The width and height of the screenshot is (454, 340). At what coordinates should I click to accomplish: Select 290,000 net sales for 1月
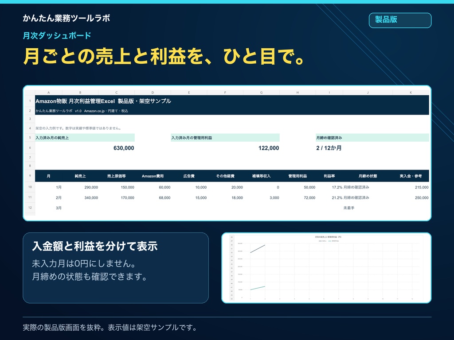(x=91, y=187)
